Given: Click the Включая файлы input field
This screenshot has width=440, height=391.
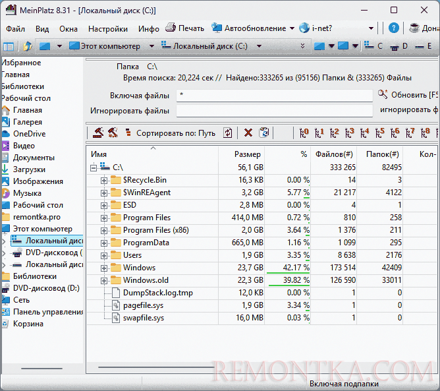Looking at the screenshot, I should 274,96.
